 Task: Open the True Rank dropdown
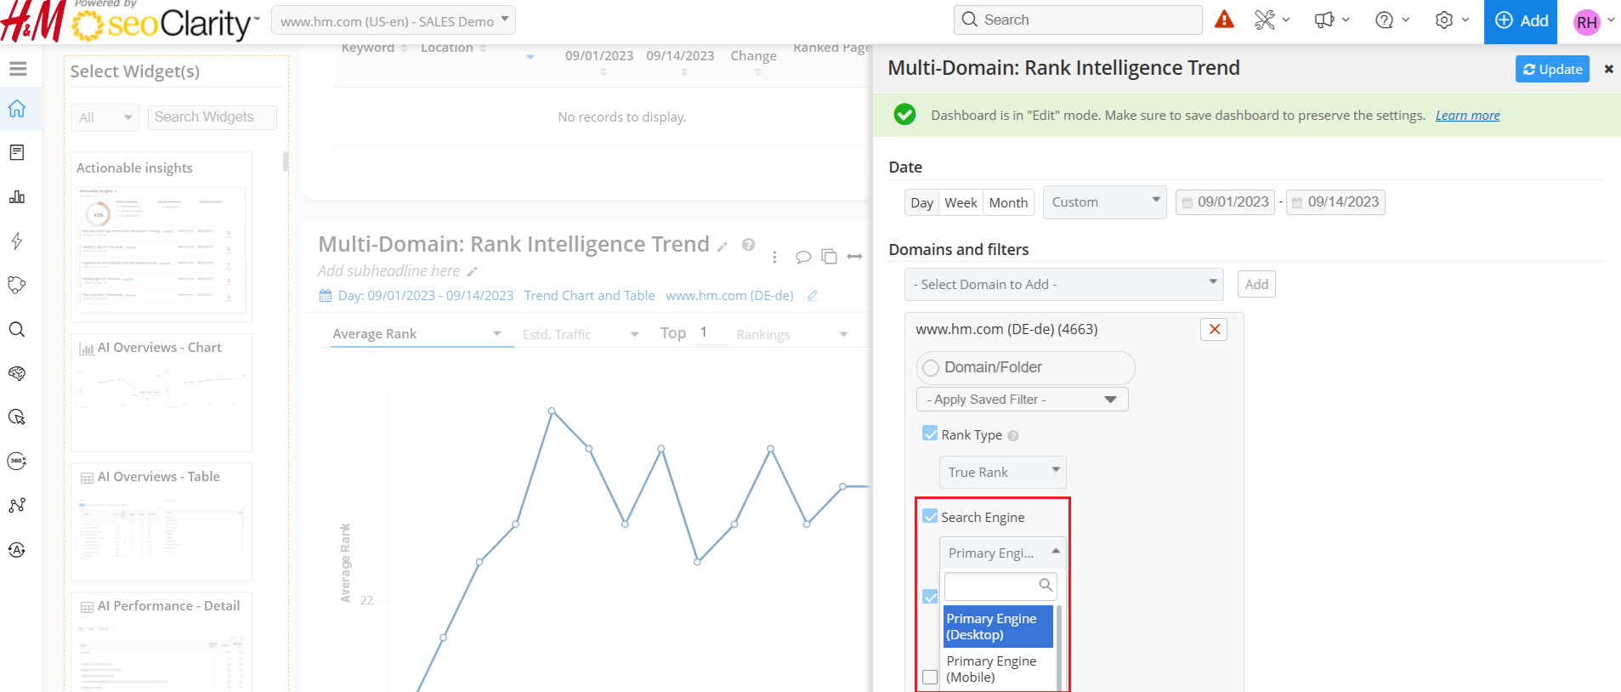(x=1002, y=472)
